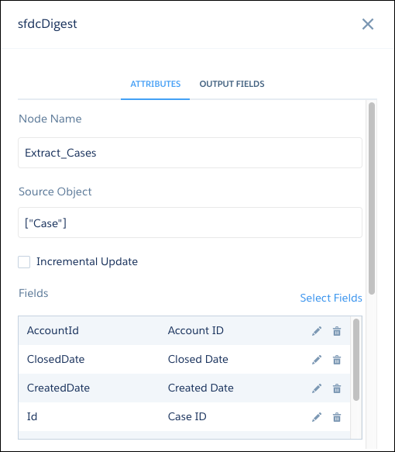Click the attributes panel vertical scrollbar
395x452 pixels.
372,198
